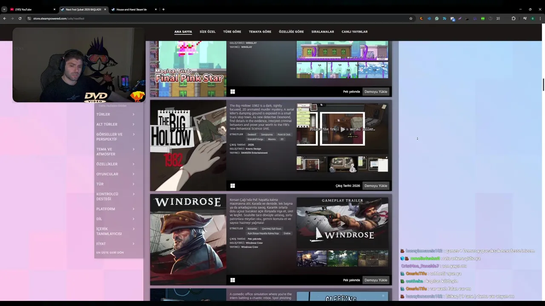Install Final Pink Star demo via Demoyu Yükle
The height and width of the screenshot is (306, 545).
pos(376,91)
